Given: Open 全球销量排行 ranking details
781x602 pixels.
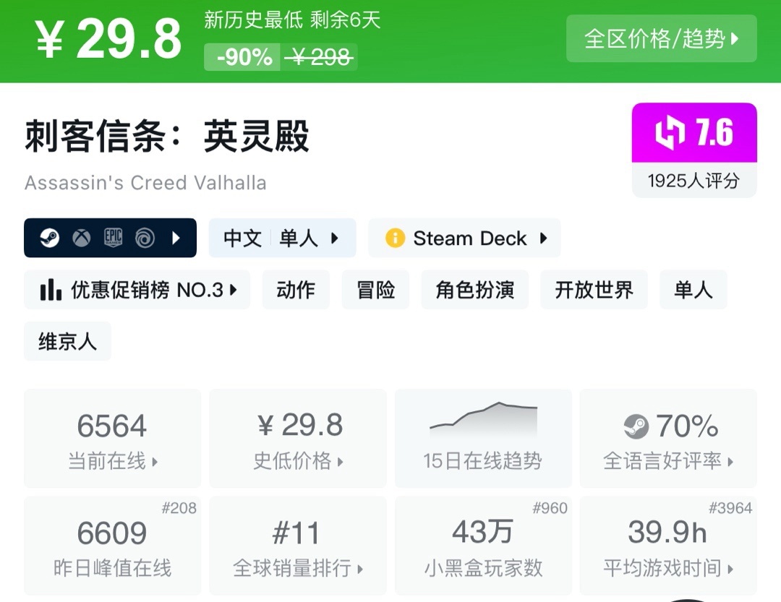Looking at the screenshot, I should [297, 546].
